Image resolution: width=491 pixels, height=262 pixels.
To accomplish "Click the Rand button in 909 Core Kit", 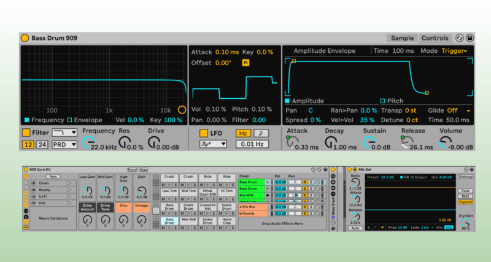I will coord(133,169).
